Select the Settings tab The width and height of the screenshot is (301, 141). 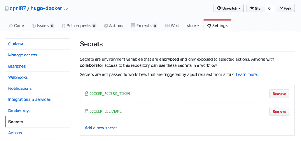[x=217, y=25]
